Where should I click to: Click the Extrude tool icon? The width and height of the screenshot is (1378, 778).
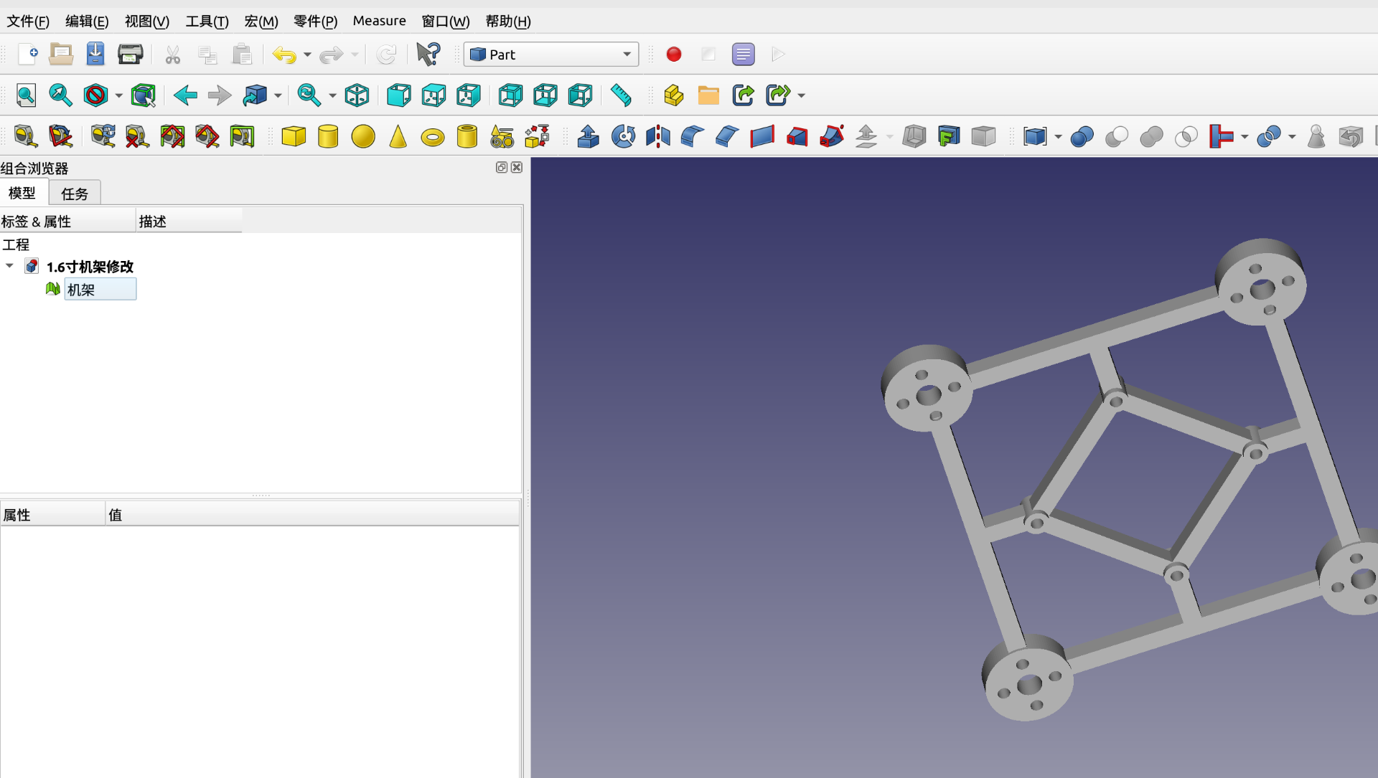click(589, 136)
